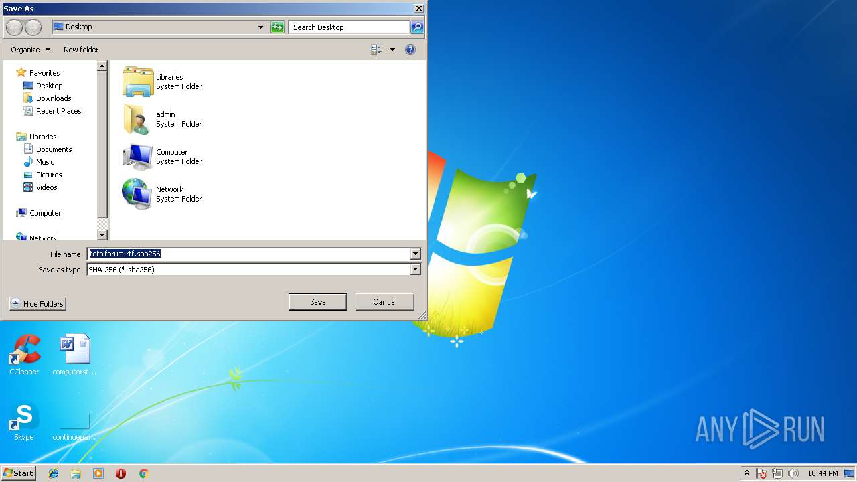857x482 pixels.
Task: Select Videos library in navigation pane
Action: pyautogui.click(x=40, y=187)
